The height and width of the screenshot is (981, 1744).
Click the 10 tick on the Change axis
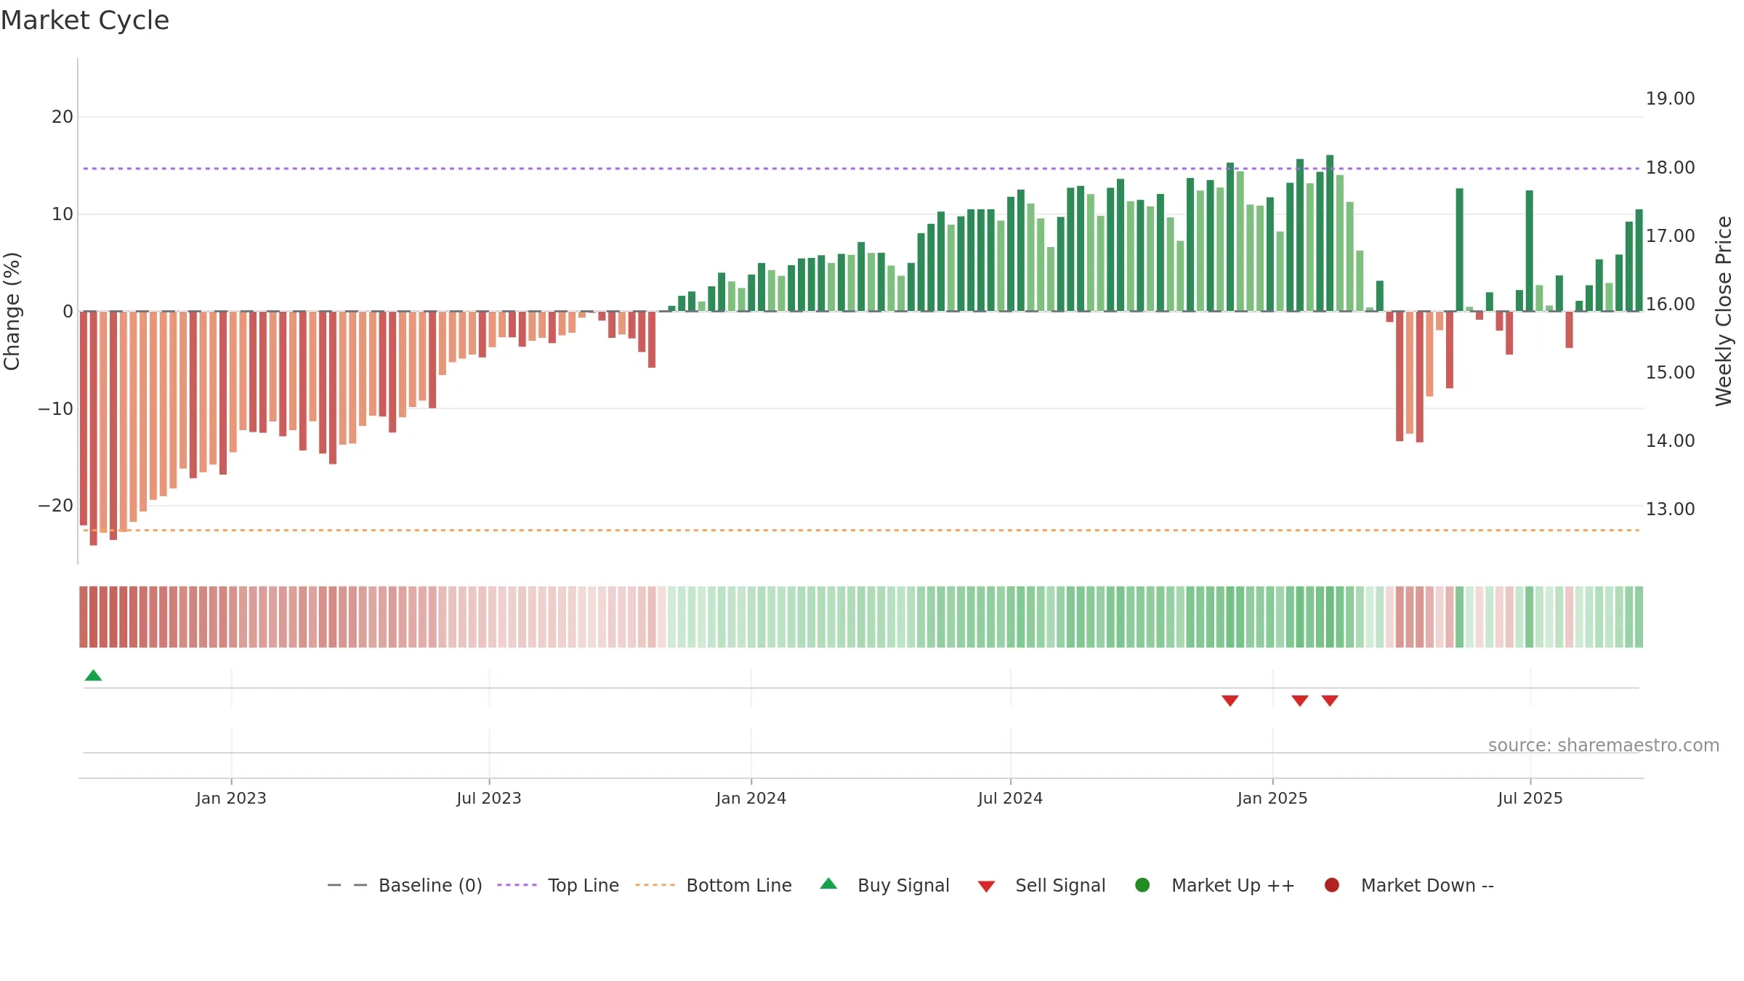pos(62,214)
